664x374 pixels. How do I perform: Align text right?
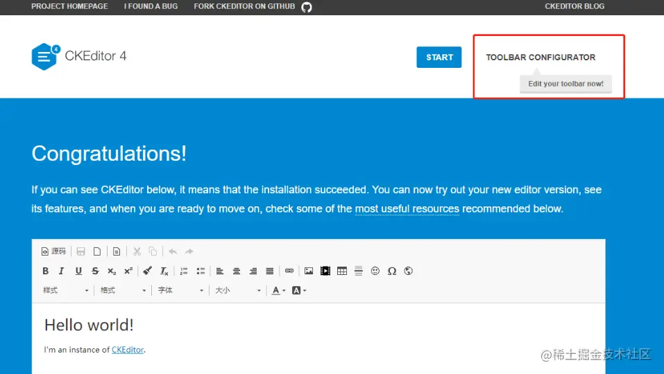[253, 271]
